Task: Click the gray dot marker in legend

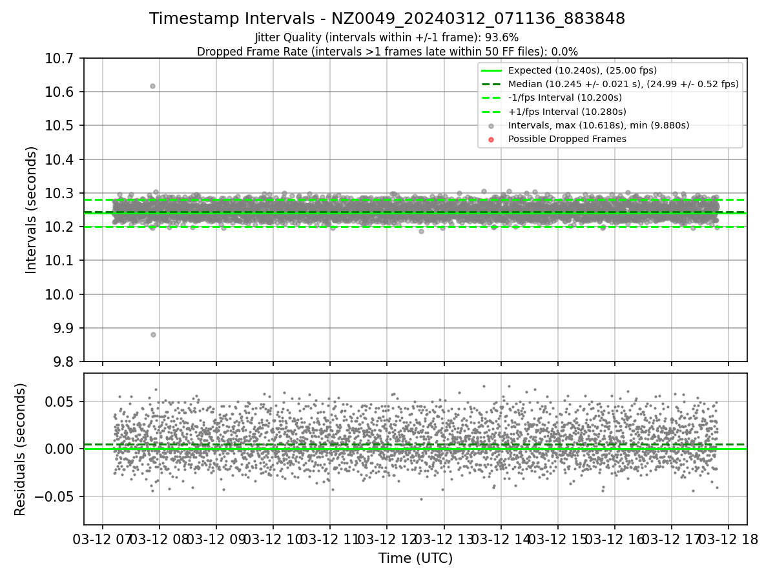Action: pyautogui.click(x=491, y=126)
